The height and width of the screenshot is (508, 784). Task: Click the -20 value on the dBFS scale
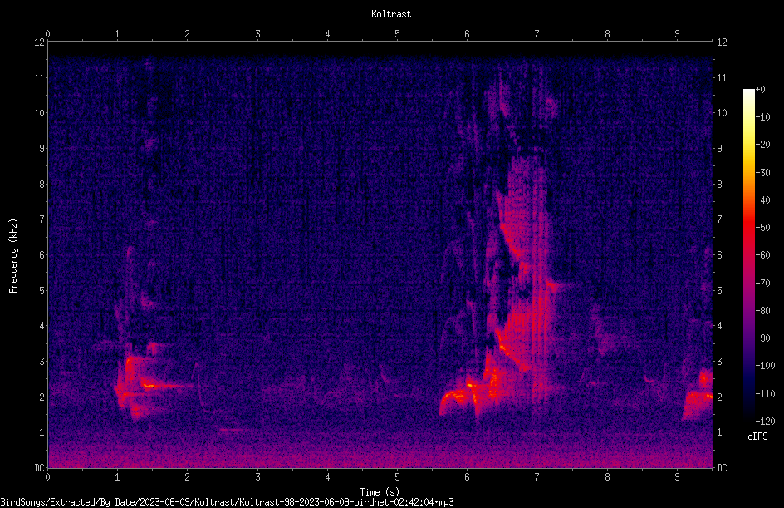click(763, 145)
